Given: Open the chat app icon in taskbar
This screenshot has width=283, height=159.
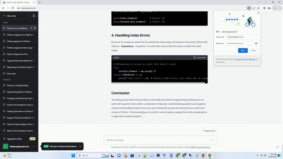Looking at the screenshot, I should [119, 155].
